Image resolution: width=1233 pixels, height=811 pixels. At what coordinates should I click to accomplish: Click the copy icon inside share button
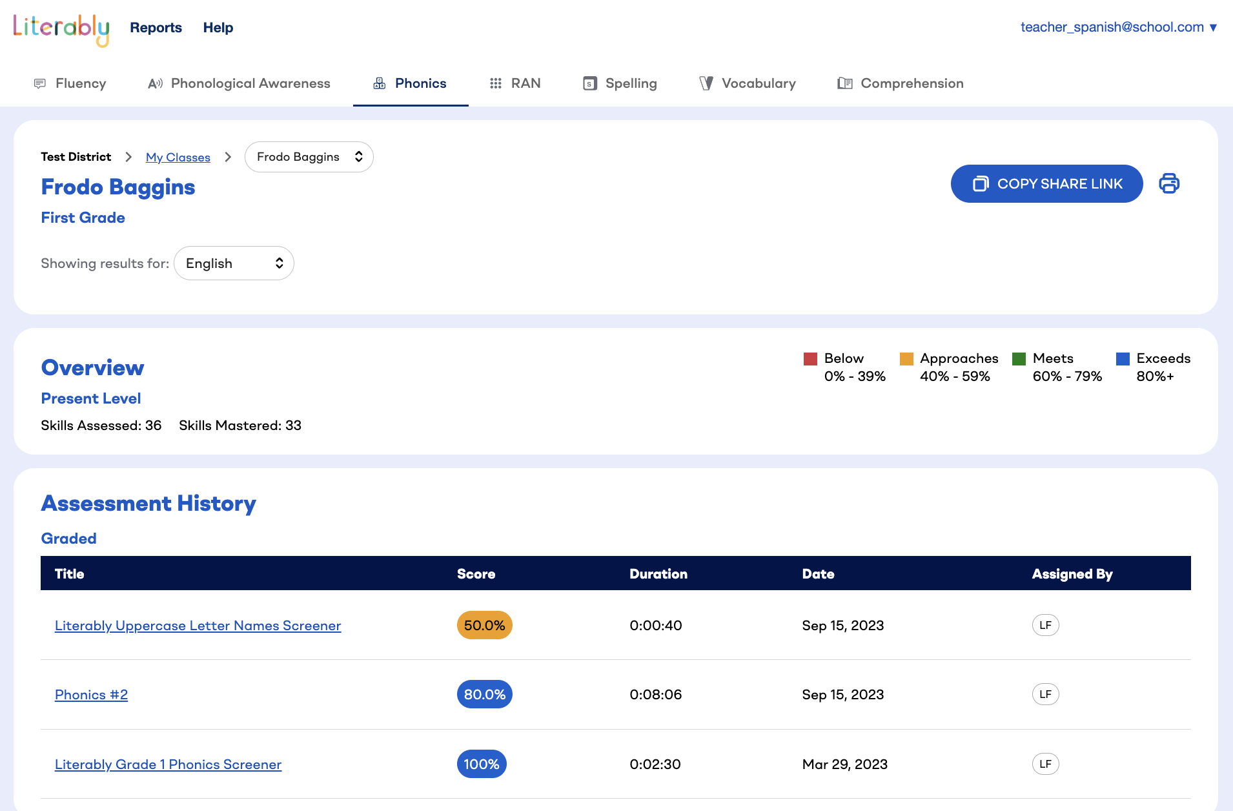point(981,183)
